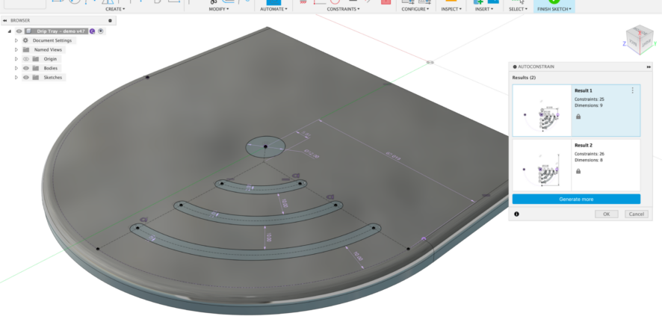The width and height of the screenshot is (662, 328).
Task: Click the lock icon on Result 2
Action: point(578,171)
